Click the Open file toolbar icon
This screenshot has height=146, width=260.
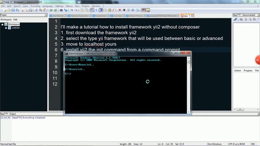[x=8, y=10]
